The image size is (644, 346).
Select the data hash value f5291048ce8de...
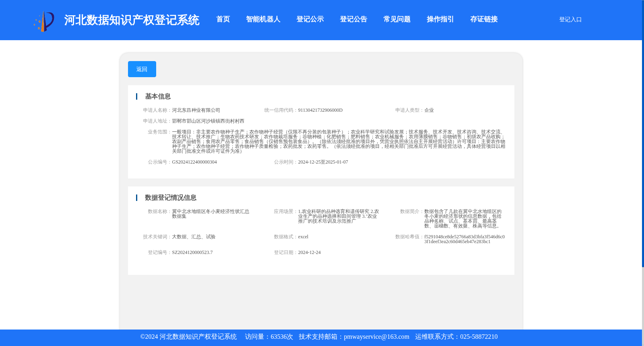tap(464, 239)
